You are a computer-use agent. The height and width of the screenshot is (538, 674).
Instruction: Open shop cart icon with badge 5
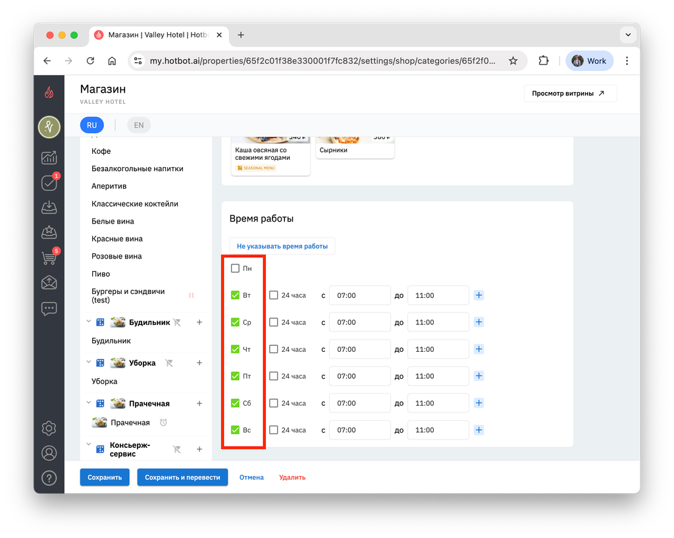click(49, 258)
